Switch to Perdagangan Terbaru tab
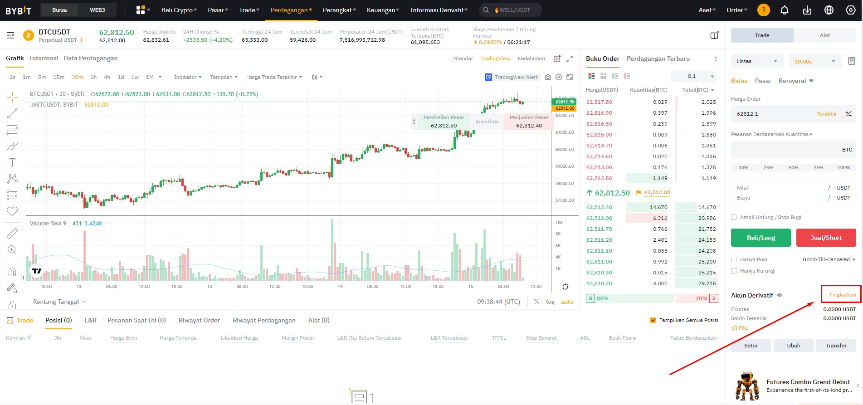 pos(658,59)
